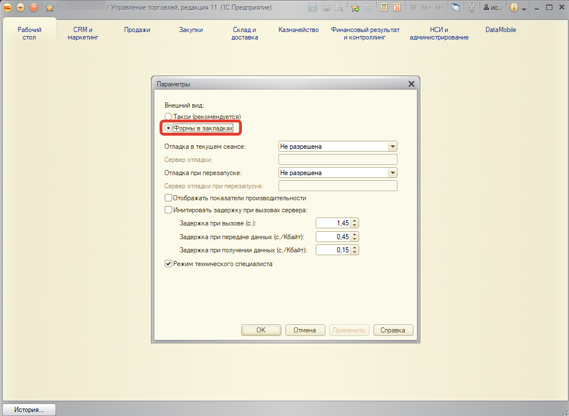The width and height of the screenshot is (569, 416).
Task: Select the Формы в закладках radio button
Action: click(168, 128)
